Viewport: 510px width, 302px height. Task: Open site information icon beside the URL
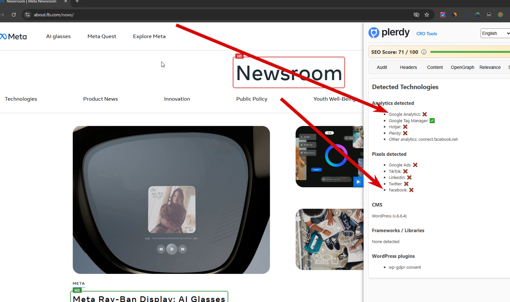[x=27, y=15]
